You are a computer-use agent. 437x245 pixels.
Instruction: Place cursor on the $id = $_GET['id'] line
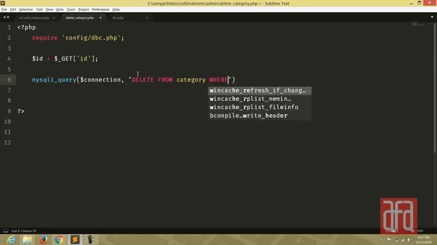65,59
